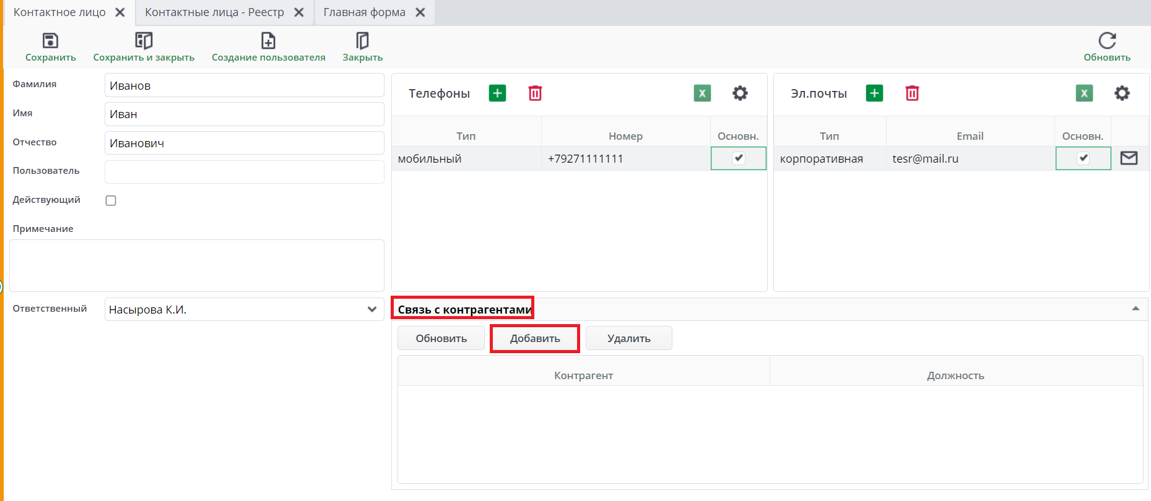The width and height of the screenshot is (1151, 501).
Task: Click the Save (Сохранить) toolbar icon
Action: click(50, 41)
